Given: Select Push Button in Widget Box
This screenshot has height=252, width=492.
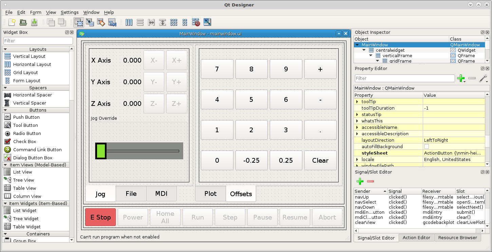Looking at the screenshot, I should 26,117.
